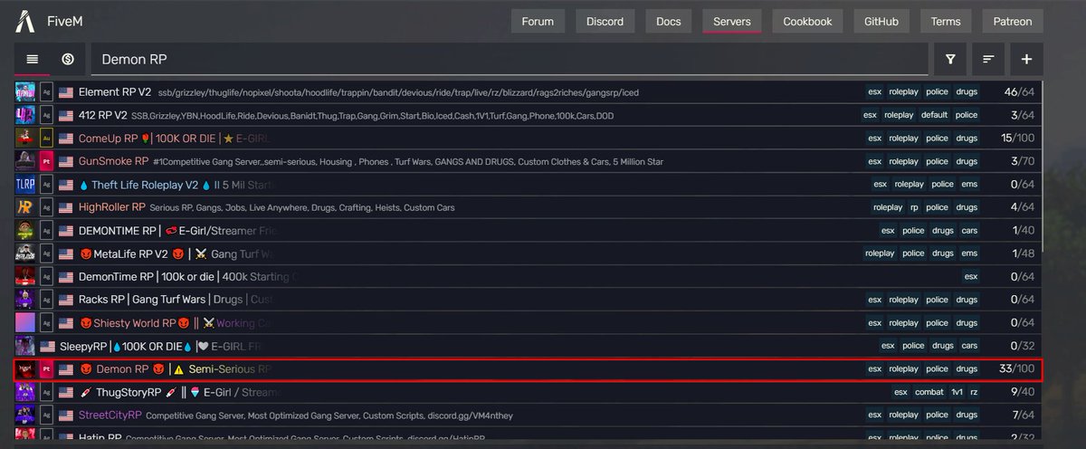Image resolution: width=1086 pixels, height=449 pixels.
Task: Click the ems tag on Theft Life Roleplay
Action: pyautogui.click(x=969, y=184)
